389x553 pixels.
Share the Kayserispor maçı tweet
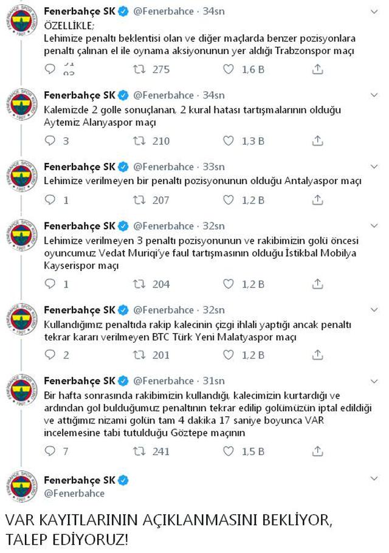pos(317,284)
